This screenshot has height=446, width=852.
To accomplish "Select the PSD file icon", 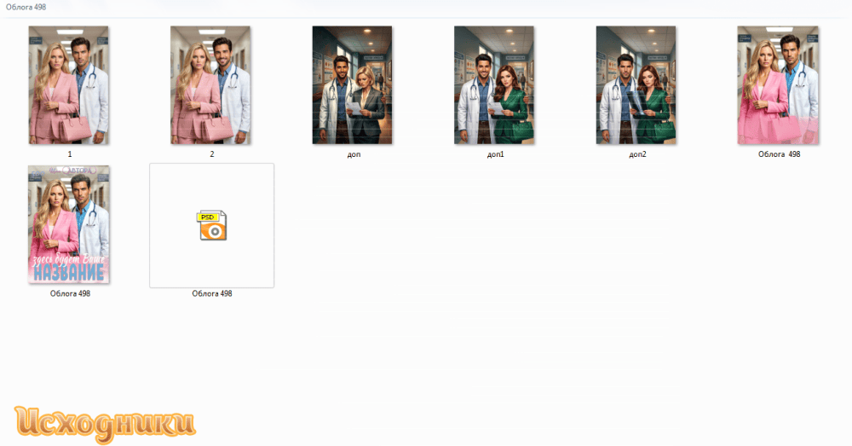I will [x=212, y=225].
